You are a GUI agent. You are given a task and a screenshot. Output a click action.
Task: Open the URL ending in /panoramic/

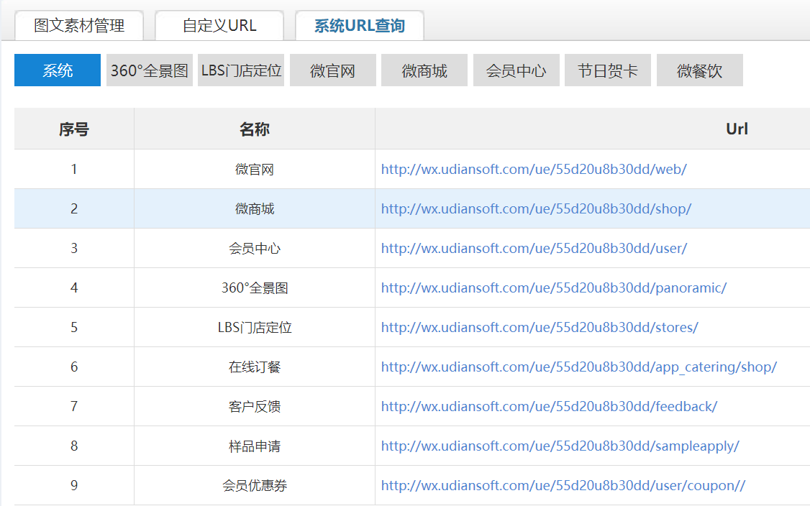pos(554,287)
